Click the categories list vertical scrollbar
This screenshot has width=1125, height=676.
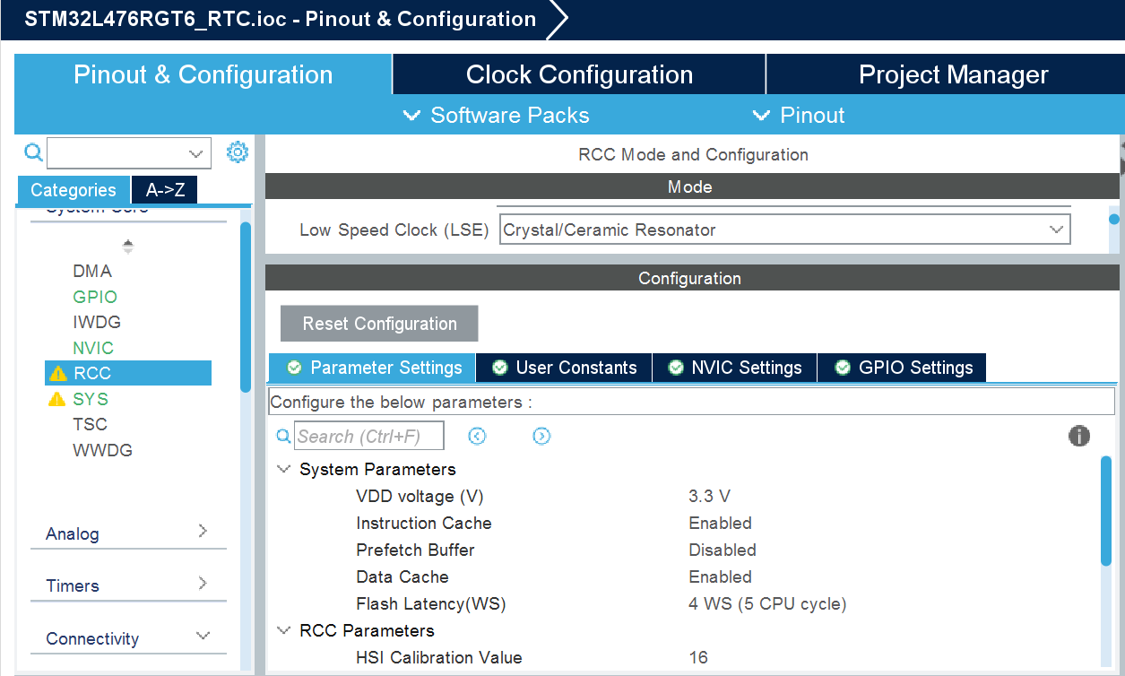tap(246, 307)
